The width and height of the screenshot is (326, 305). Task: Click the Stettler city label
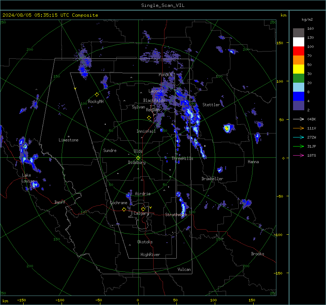tap(211, 105)
